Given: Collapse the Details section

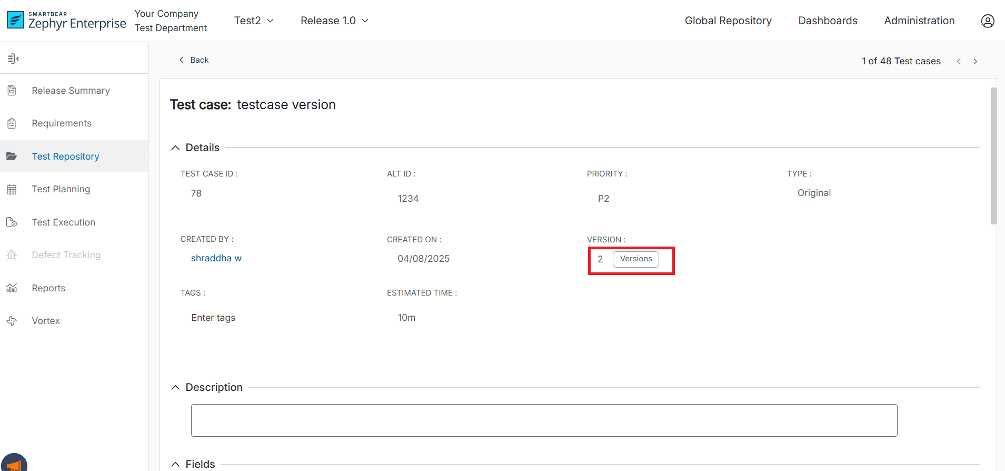Looking at the screenshot, I should tap(175, 148).
